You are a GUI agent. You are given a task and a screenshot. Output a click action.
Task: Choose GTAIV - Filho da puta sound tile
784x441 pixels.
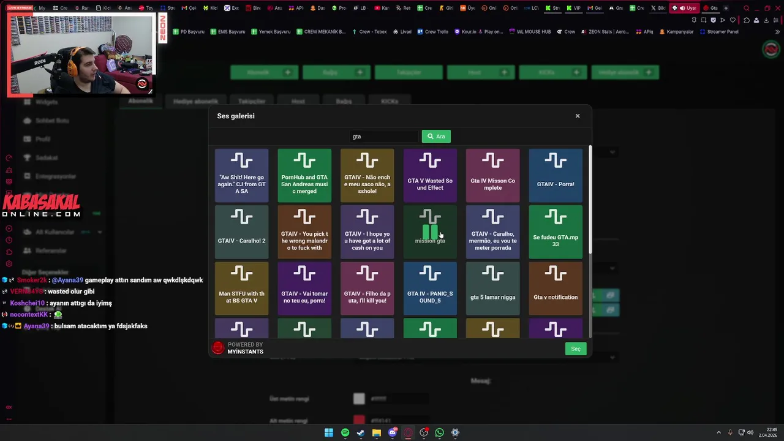[367, 288]
